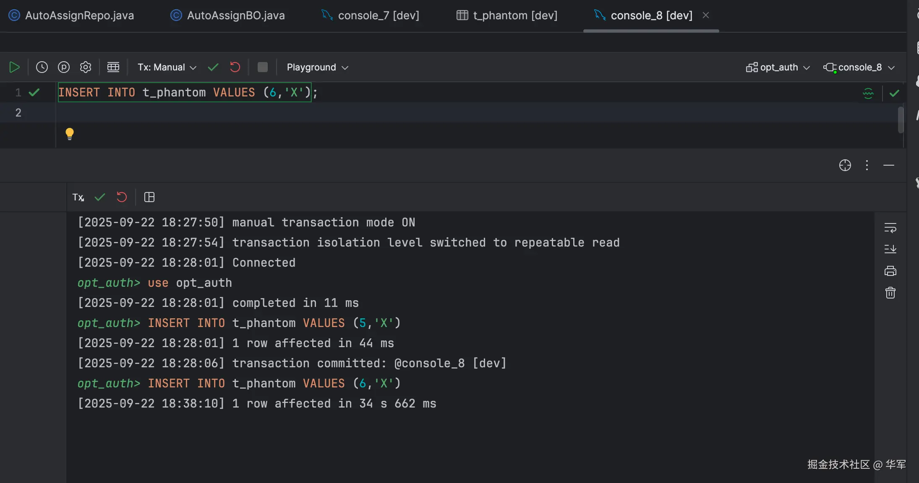This screenshot has height=483, width=919.
Task: Print the console output
Action: 890,271
